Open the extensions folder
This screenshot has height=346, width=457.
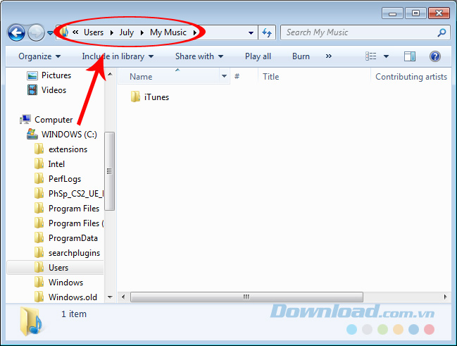68,149
